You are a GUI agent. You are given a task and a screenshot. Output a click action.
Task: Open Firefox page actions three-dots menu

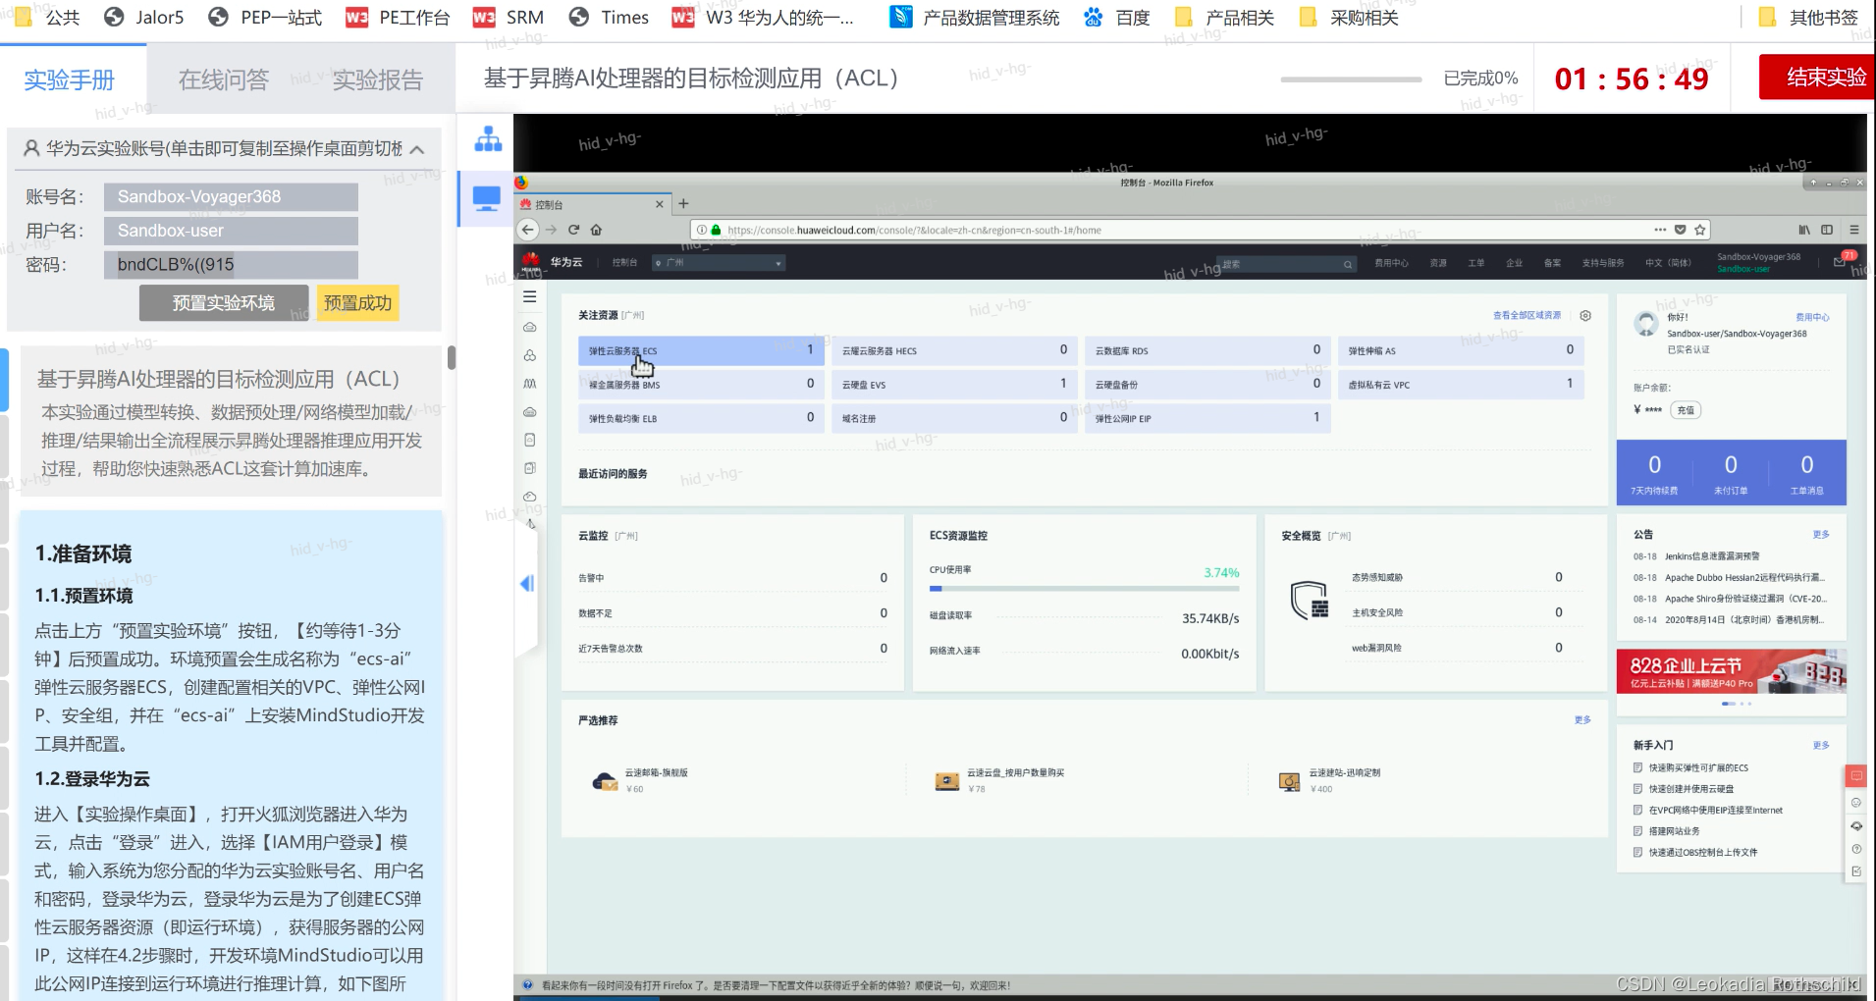(x=1660, y=230)
